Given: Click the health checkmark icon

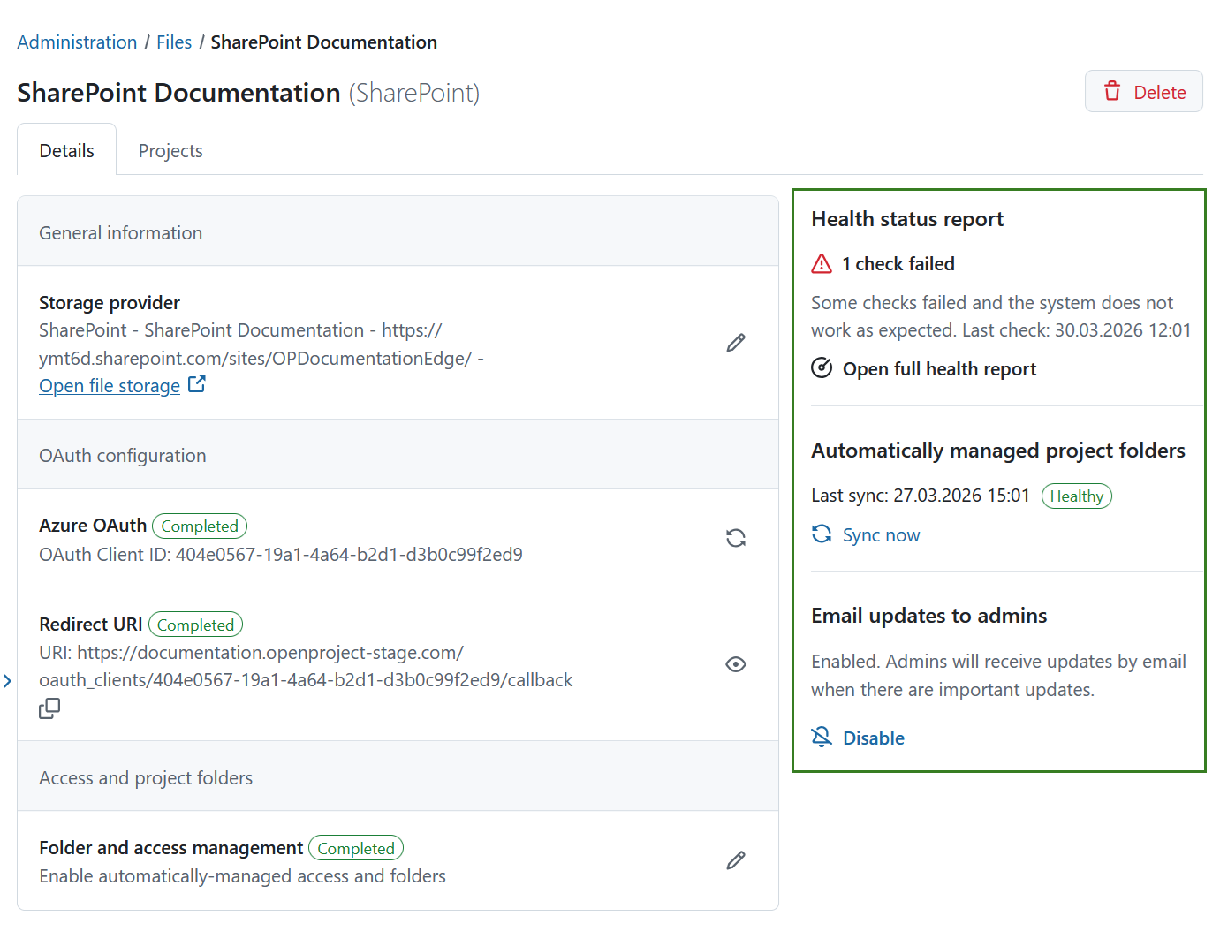Looking at the screenshot, I should tap(821, 369).
